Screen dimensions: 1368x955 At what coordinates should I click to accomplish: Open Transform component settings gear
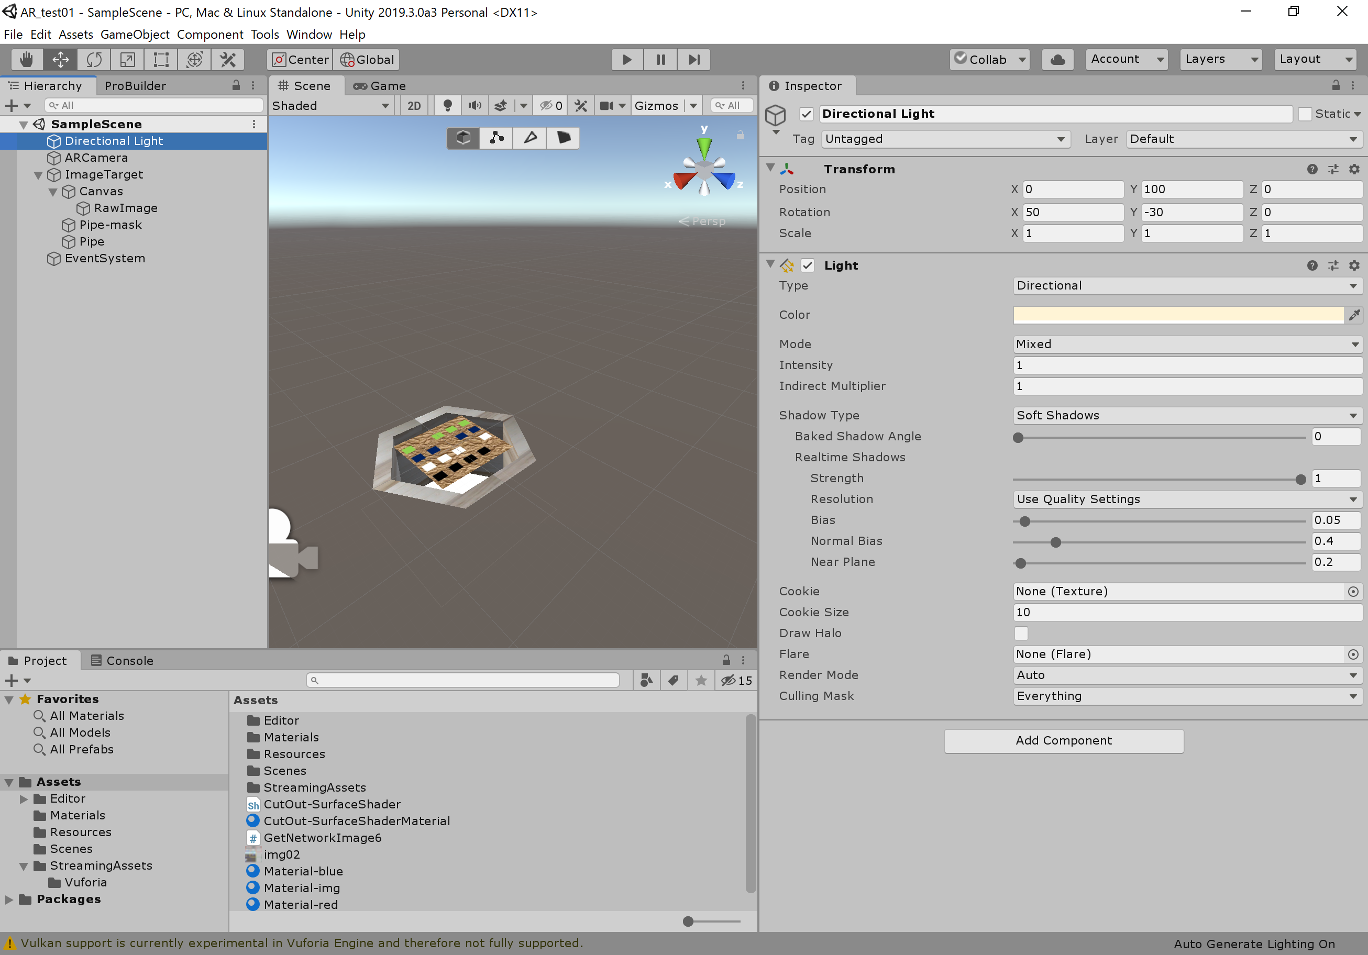pyautogui.click(x=1354, y=169)
